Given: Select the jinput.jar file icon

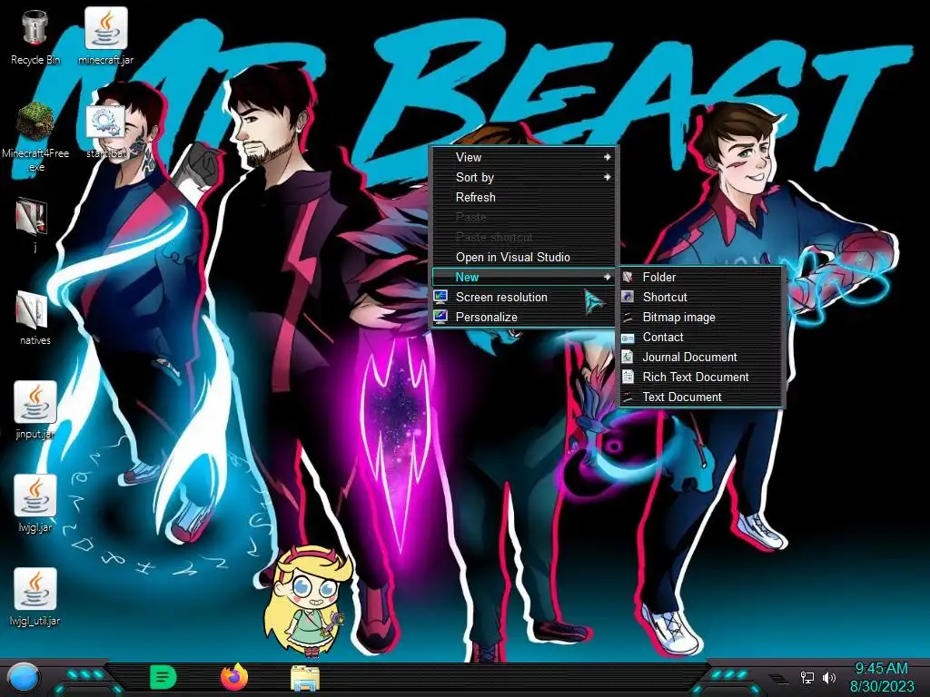Looking at the screenshot, I should (35, 402).
